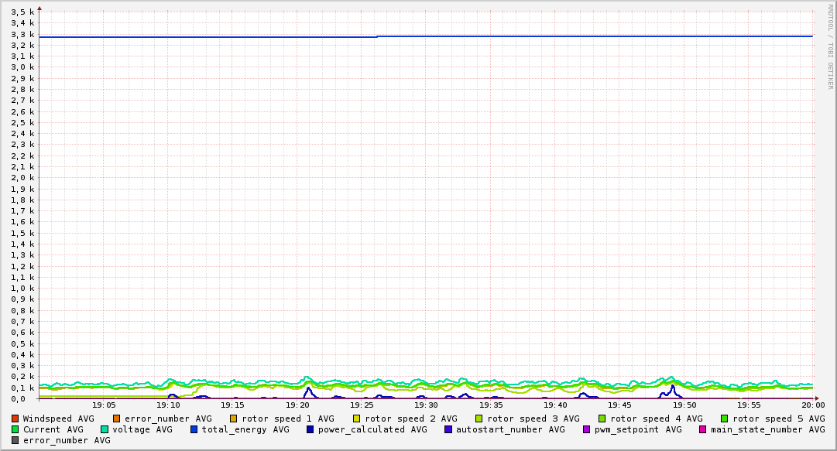Image resolution: width=837 pixels, height=451 pixels.
Task: Click the '0,5 k' y-axis label
Action: (22, 343)
